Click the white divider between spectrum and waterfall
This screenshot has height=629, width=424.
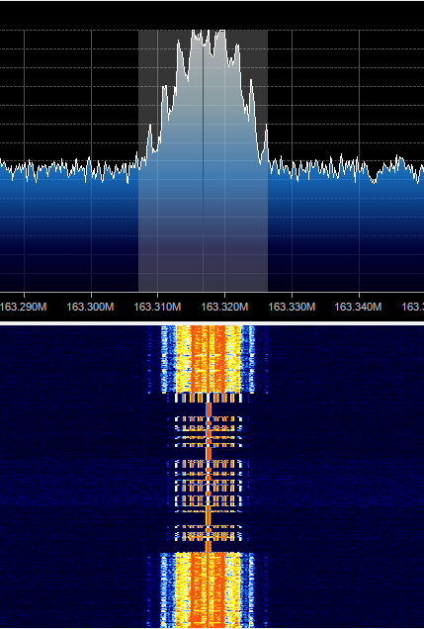click(x=212, y=322)
